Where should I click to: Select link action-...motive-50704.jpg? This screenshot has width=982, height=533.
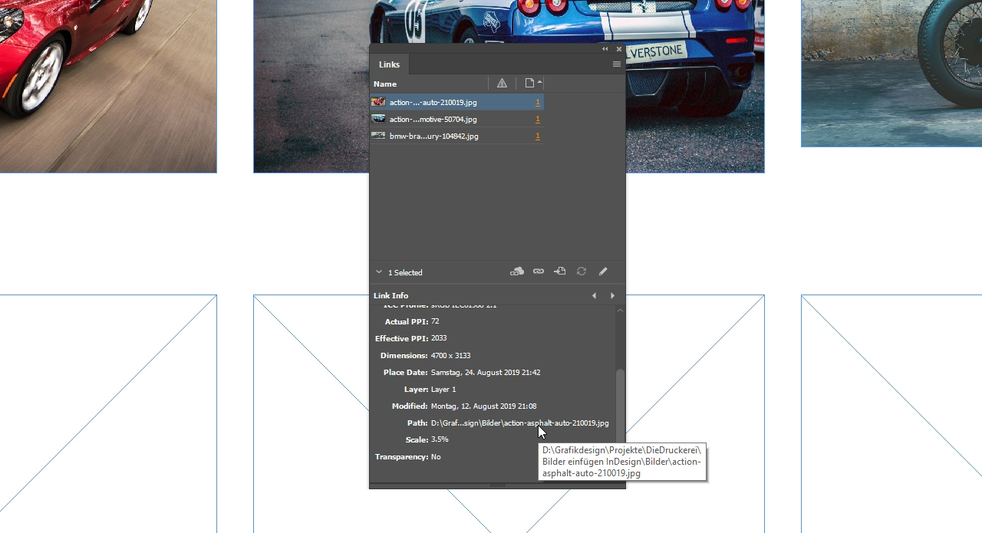click(457, 119)
